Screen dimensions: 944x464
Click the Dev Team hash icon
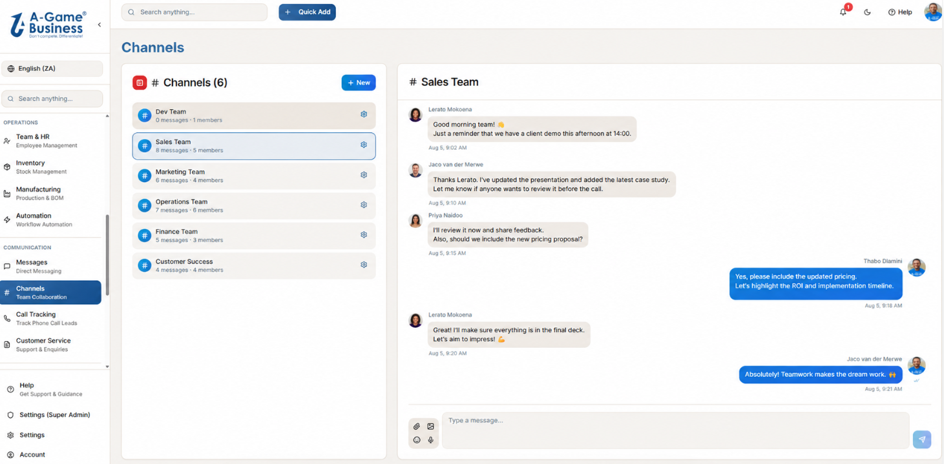pyautogui.click(x=145, y=116)
